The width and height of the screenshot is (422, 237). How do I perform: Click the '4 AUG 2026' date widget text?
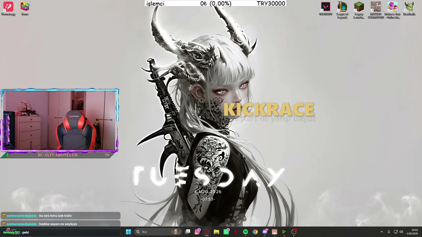pyautogui.click(x=207, y=192)
